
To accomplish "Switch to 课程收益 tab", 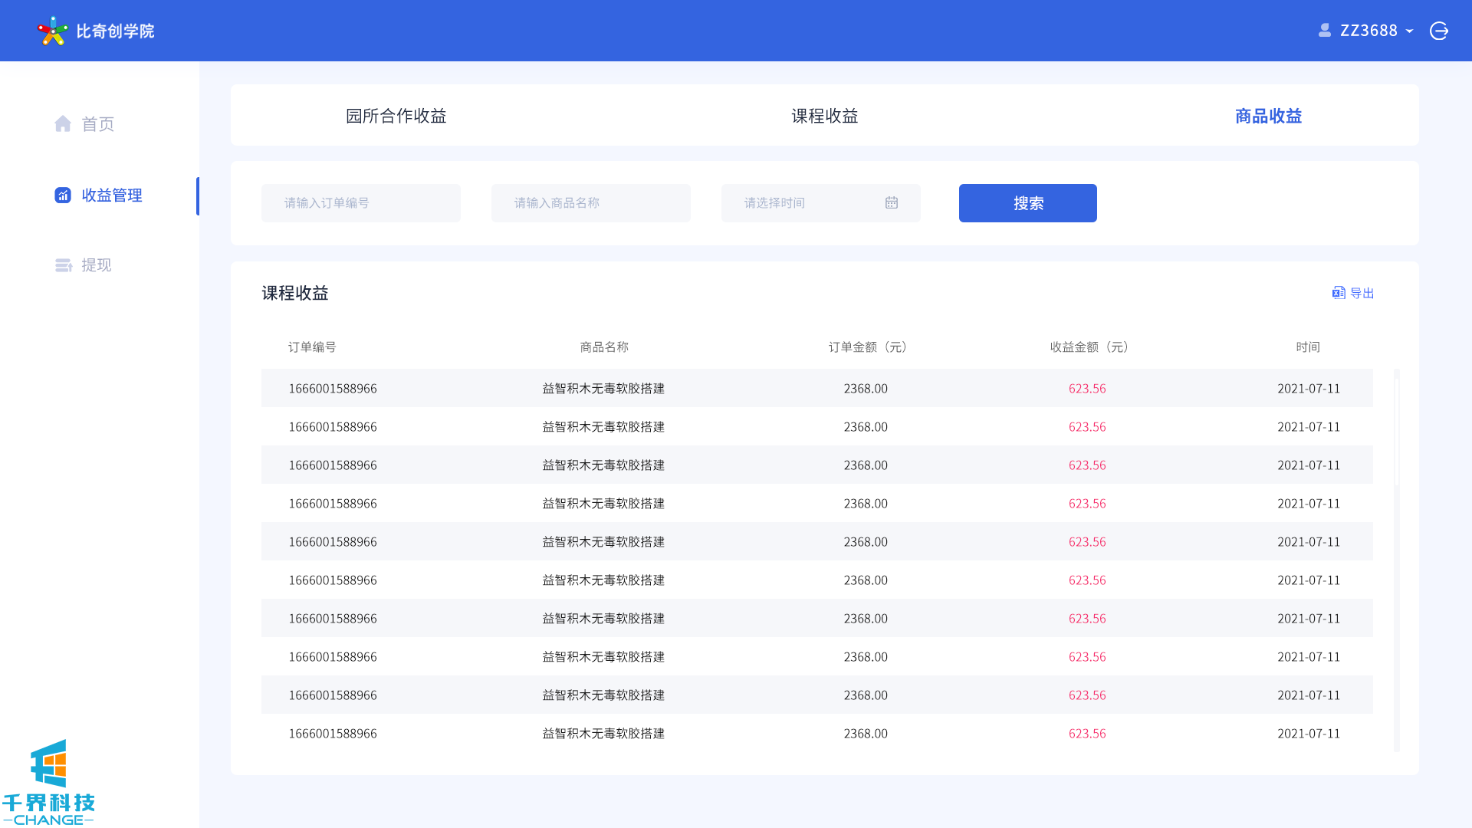I will [x=824, y=116].
